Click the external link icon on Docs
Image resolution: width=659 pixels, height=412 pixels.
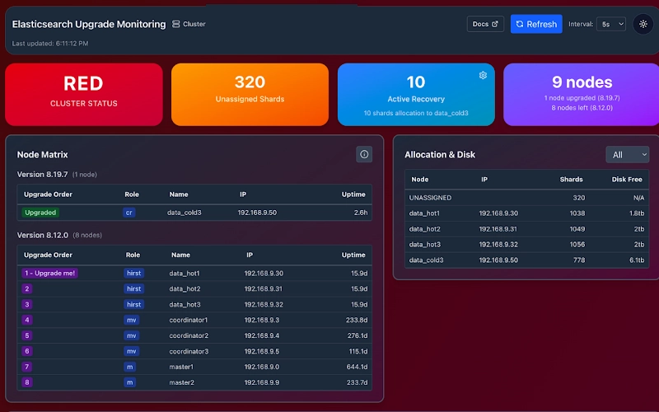pyautogui.click(x=495, y=24)
